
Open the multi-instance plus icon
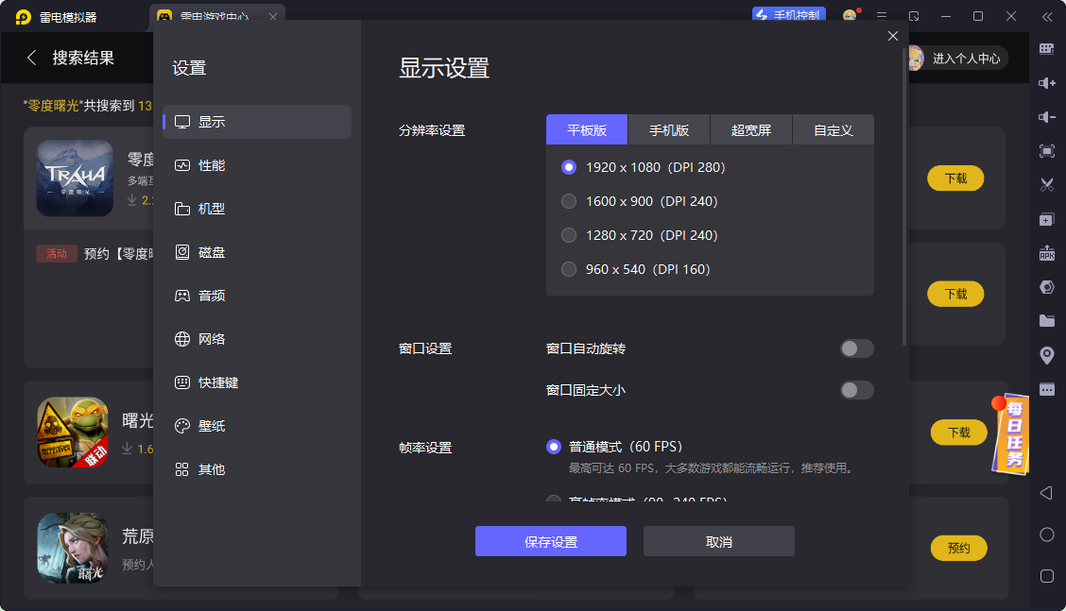[x=1047, y=219]
